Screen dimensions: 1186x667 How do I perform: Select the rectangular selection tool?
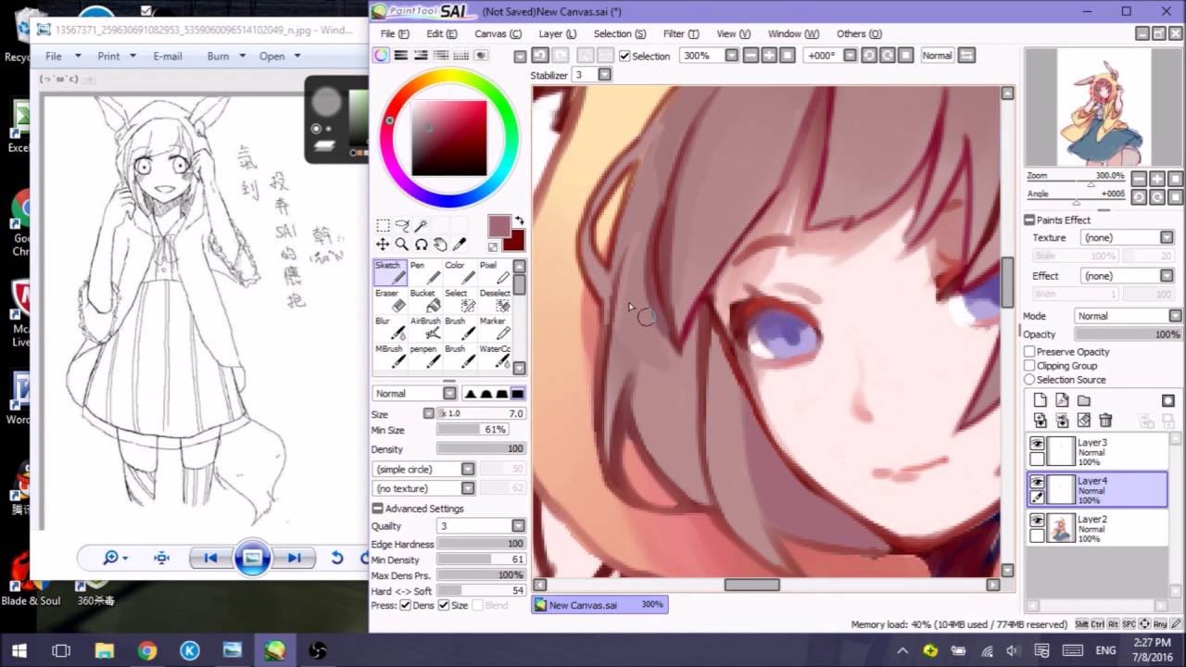(383, 225)
